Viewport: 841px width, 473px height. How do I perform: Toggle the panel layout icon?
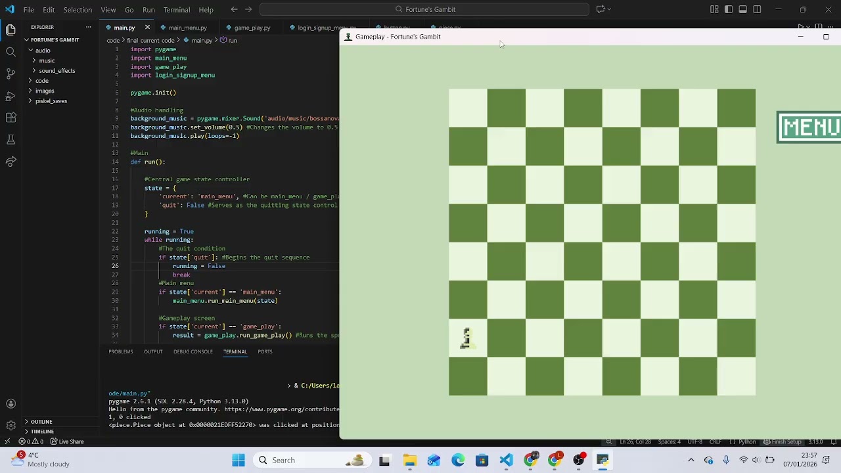pos(742,9)
